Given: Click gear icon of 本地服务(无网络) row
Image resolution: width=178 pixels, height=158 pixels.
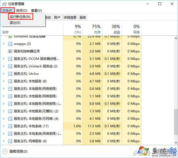Looking at the screenshot, I should click(x=10, y=118).
